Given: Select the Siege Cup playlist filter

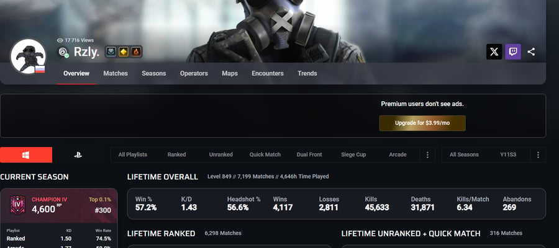Looking at the screenshot, I should (353, 155).
